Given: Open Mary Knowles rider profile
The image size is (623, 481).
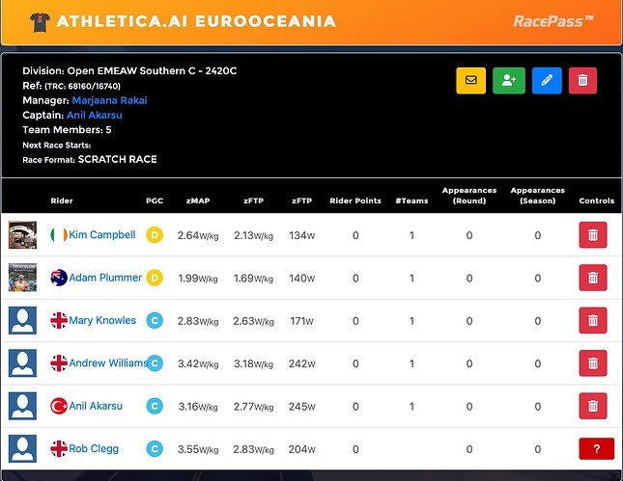Looking at the screenshot, I should click(102, 320).
